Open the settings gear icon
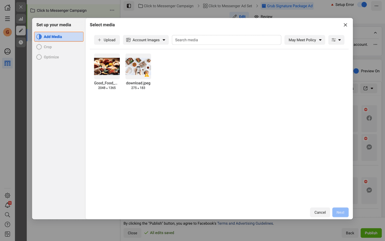The image size is (385, 241). [x=7, y=195]
